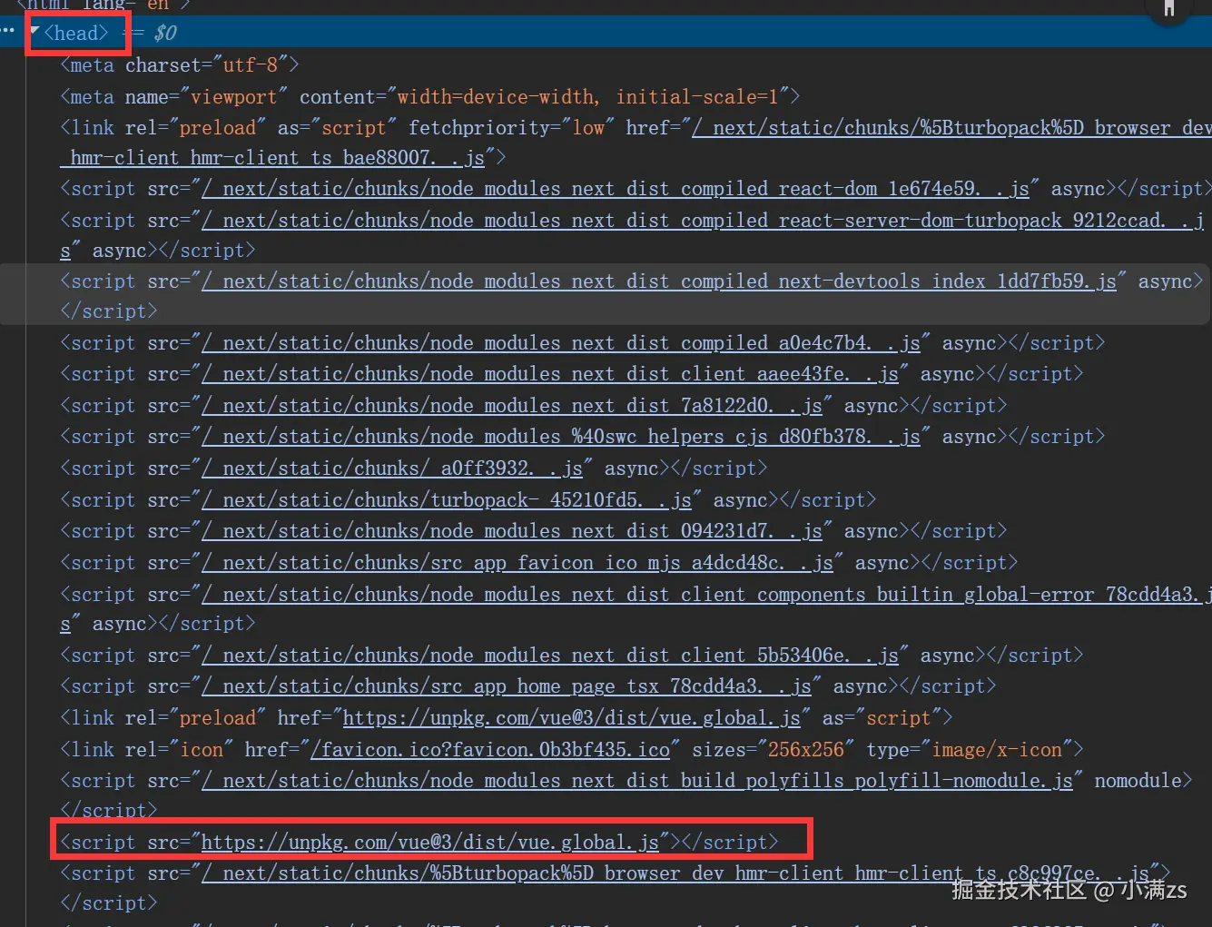The height and width of the screenshot is (927, 1212).
Task: Open the dist_client_aaee43fe script link
Action: 550,374
